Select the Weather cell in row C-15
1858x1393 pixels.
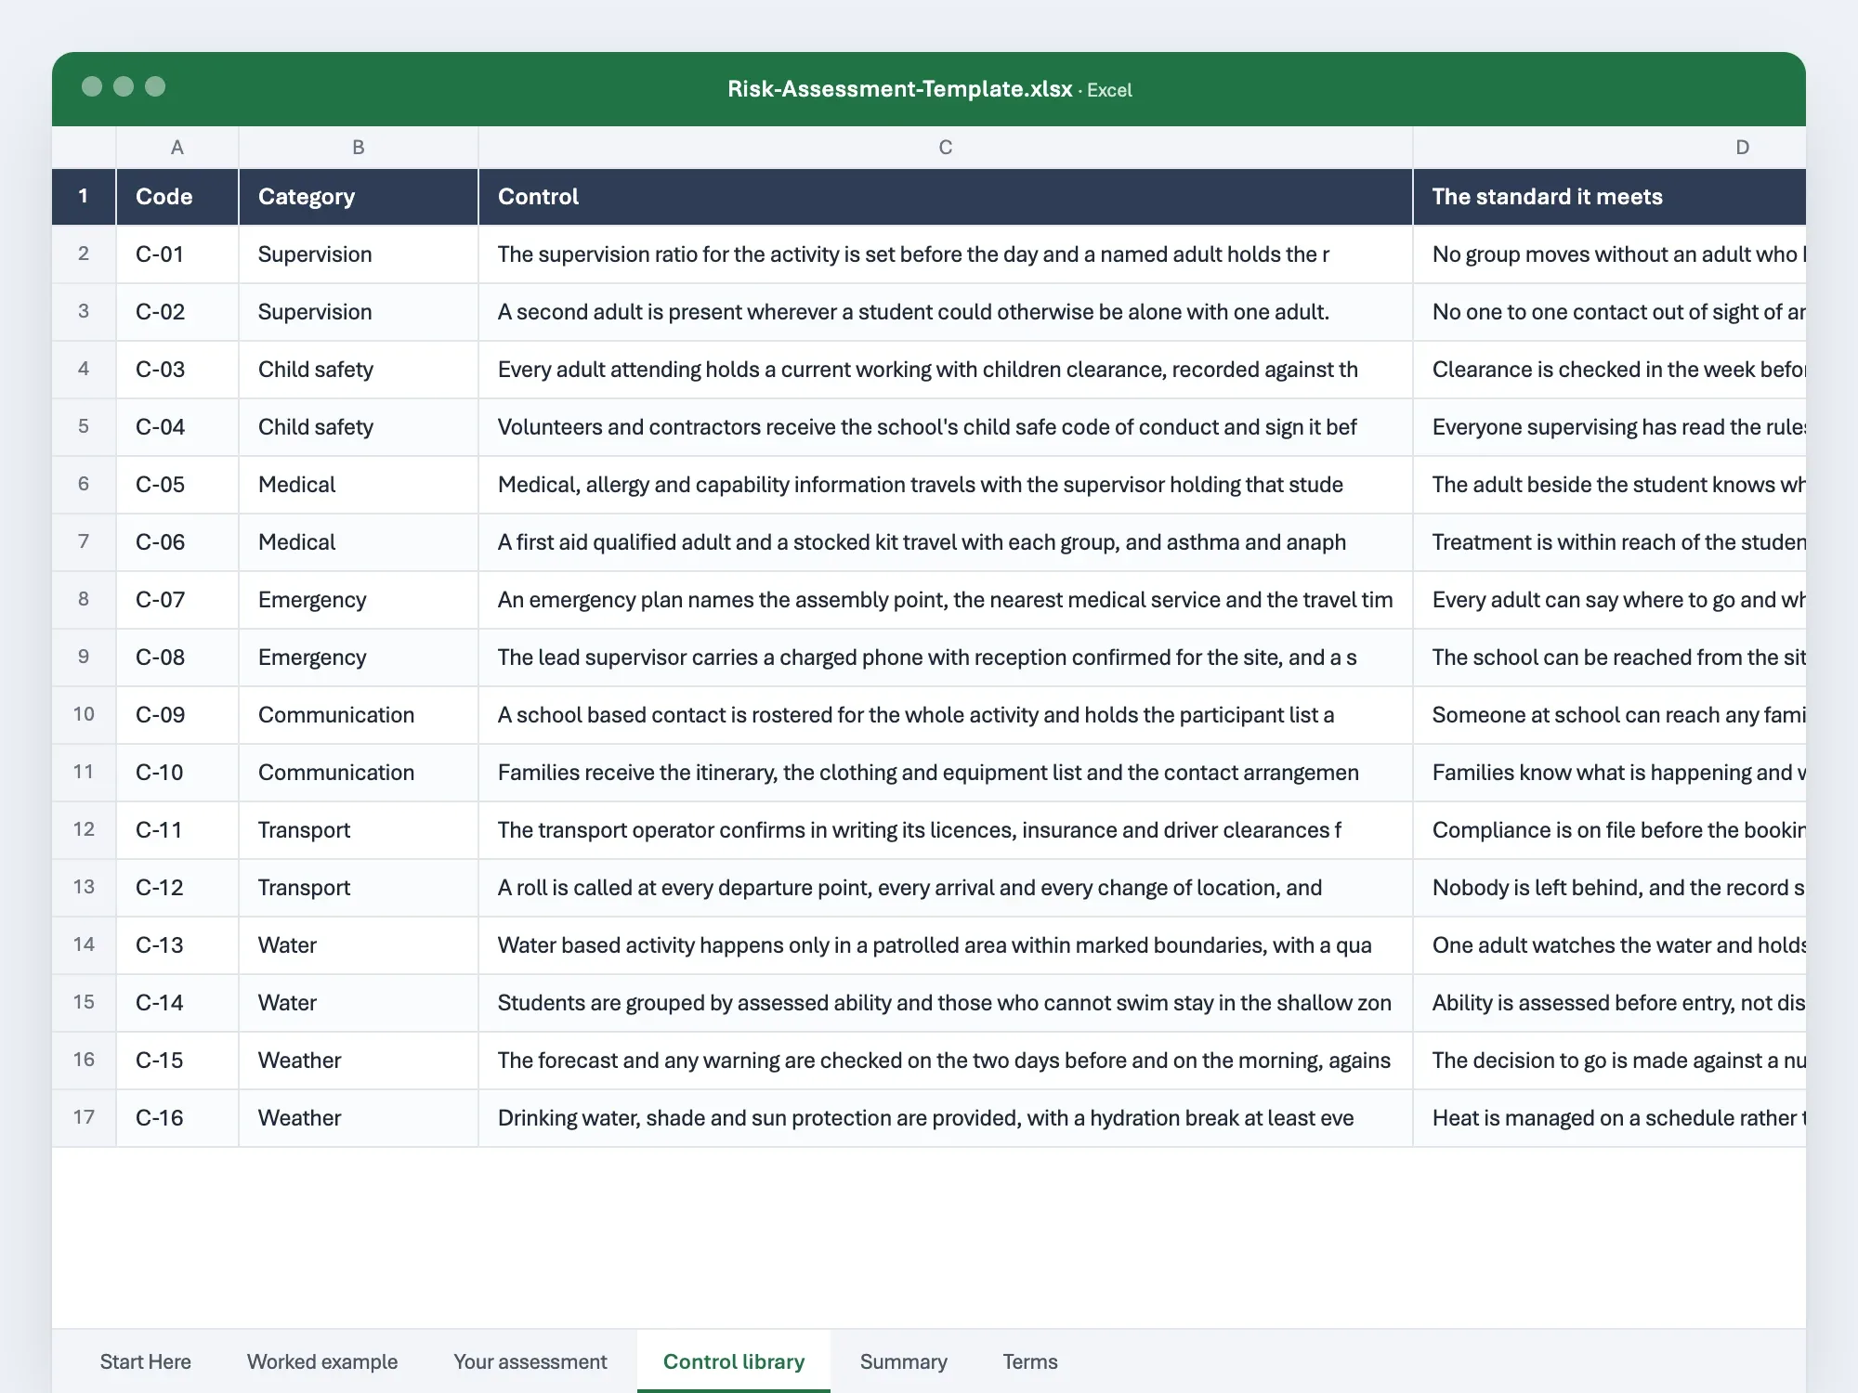359,1060
